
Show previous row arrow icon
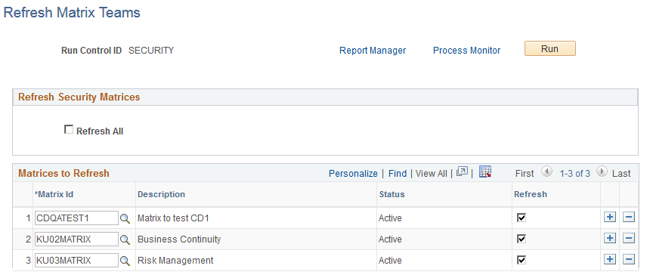pyautogui.click(x=546, y=171)
